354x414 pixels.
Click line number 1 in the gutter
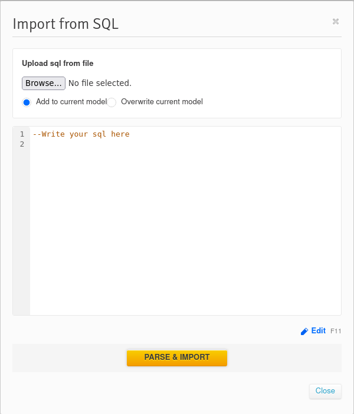pos(22,134)
